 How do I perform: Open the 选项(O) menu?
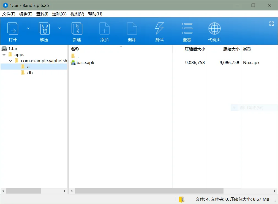tap(59, 14)
